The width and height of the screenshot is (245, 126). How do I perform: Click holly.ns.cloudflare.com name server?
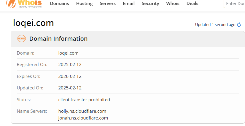pyautogui.click(x=82, y=111)
